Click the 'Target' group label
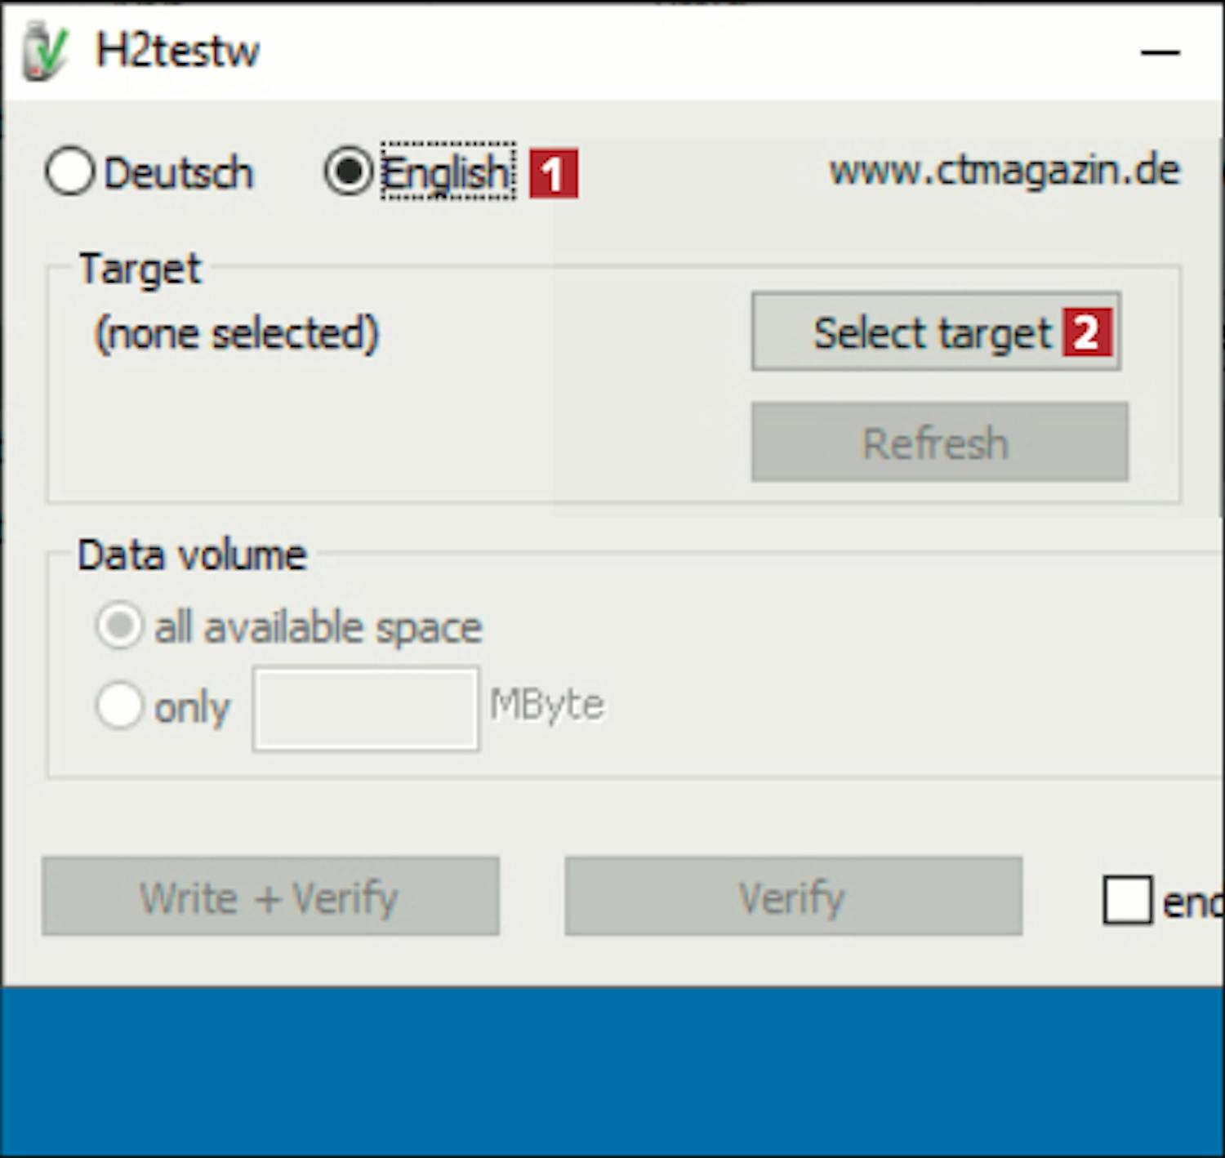 (140, 269)
